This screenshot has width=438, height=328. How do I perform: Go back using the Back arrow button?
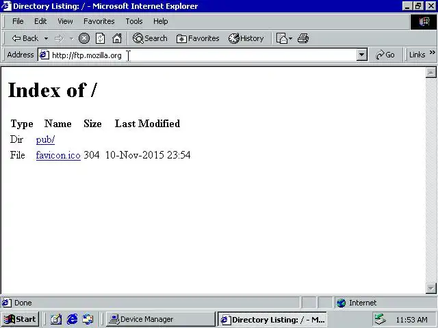pos(25,38)
